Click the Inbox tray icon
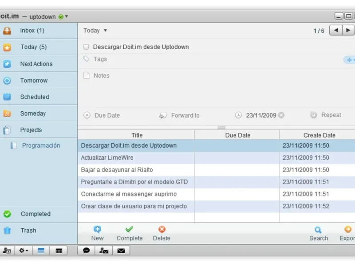Image resolution: width=355 pixels, height=266 pixels. pos(7,31)
